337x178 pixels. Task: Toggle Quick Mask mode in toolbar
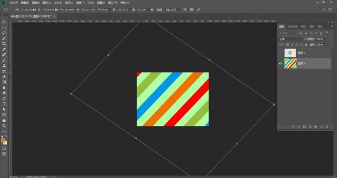click(x=4, y=148)
